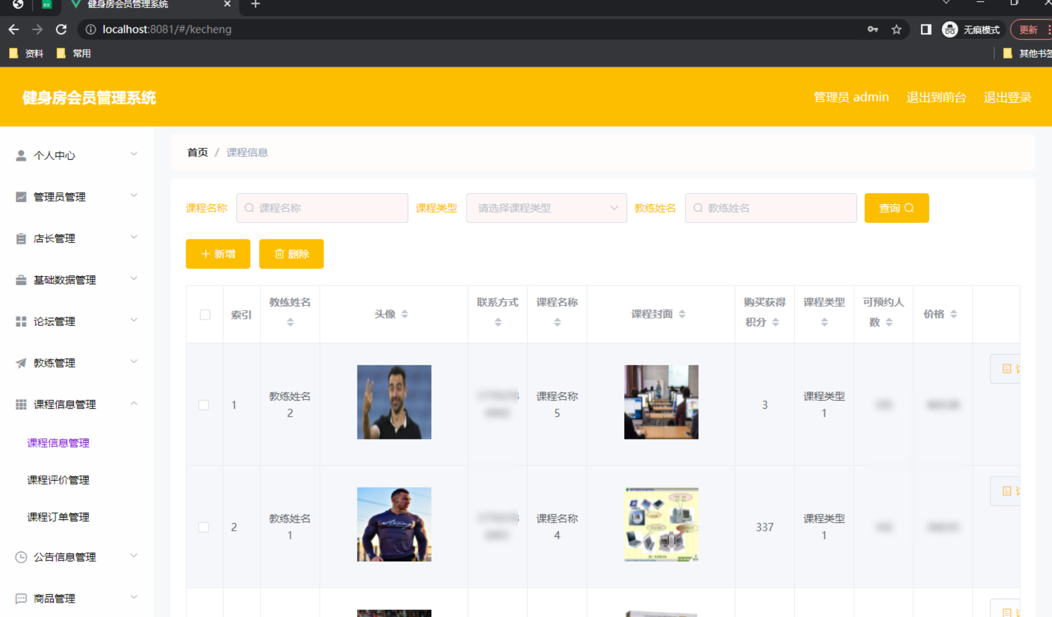Viewport: 1052px width, 617px height.
Task: Open row 2 coach avatar photo
Action: tap(394, 525)
